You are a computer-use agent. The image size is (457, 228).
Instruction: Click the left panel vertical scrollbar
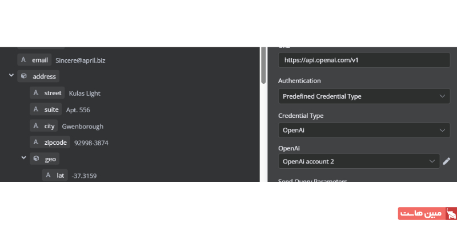(263, 65)
